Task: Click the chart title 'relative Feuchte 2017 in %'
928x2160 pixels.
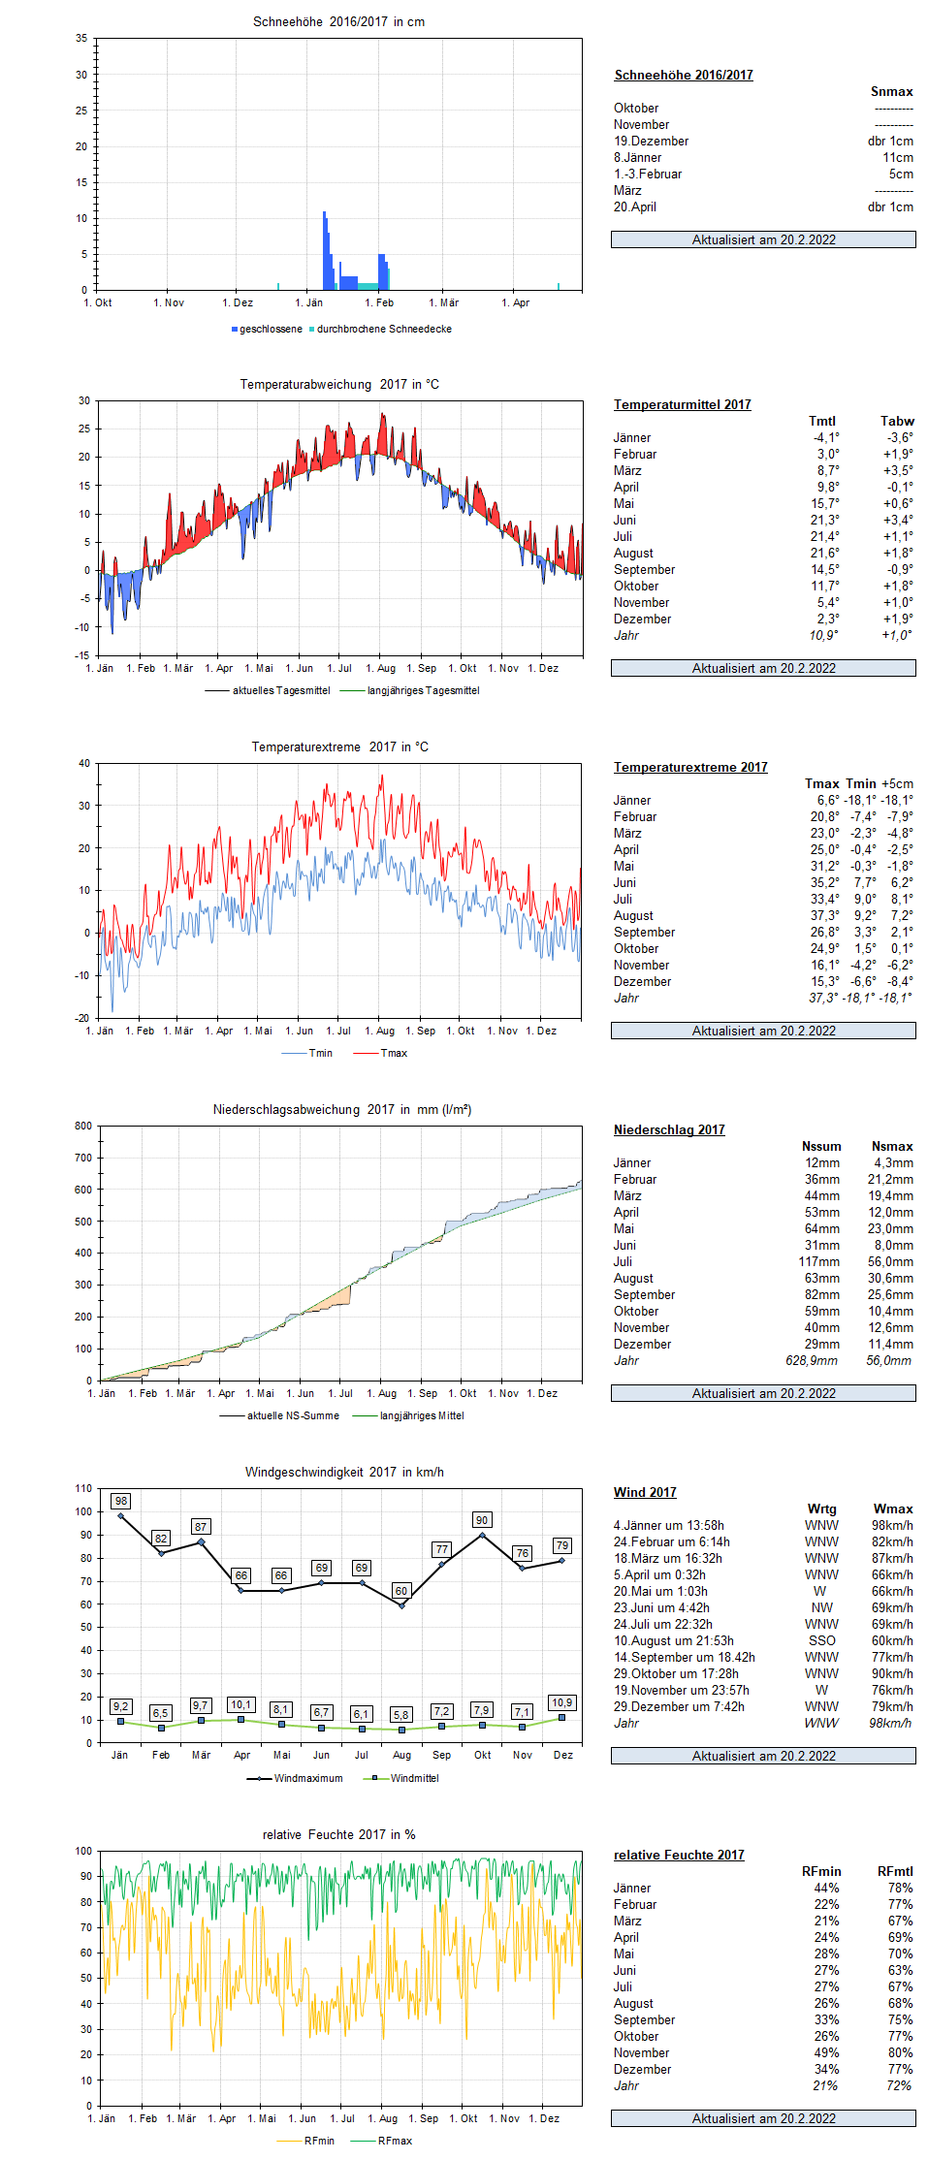Action: pyautogui.click(x=339, y=1834)
